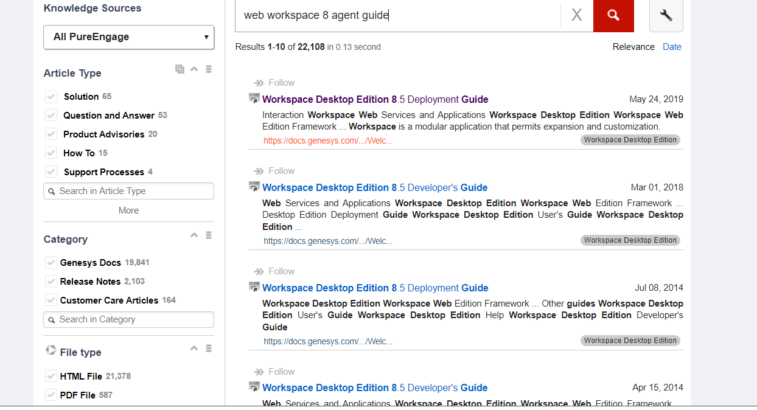The height and width of the screenshot is (410, 757).
Task: Toggle the Customer Care Articles checkbox
Action: (x=51, y=301)
